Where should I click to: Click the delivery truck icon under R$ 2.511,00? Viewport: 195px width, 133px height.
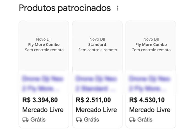[x=79, y=120]
